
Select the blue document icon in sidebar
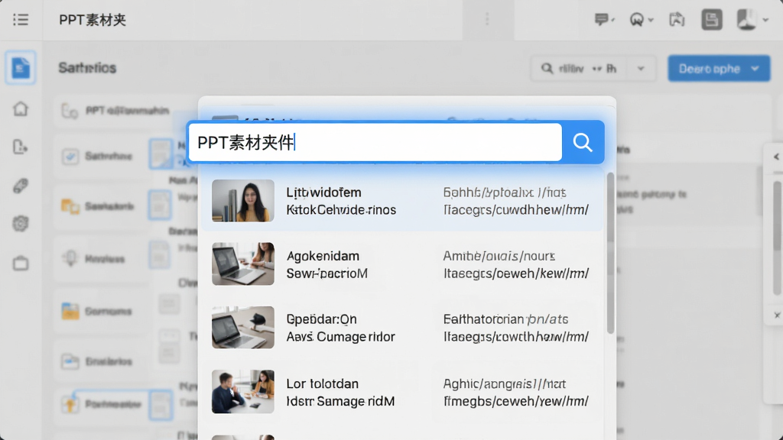coord(21,67)
